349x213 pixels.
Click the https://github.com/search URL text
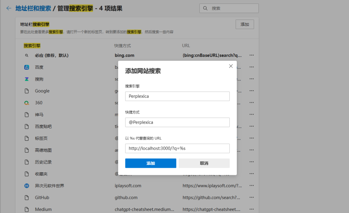coord(211,198)
